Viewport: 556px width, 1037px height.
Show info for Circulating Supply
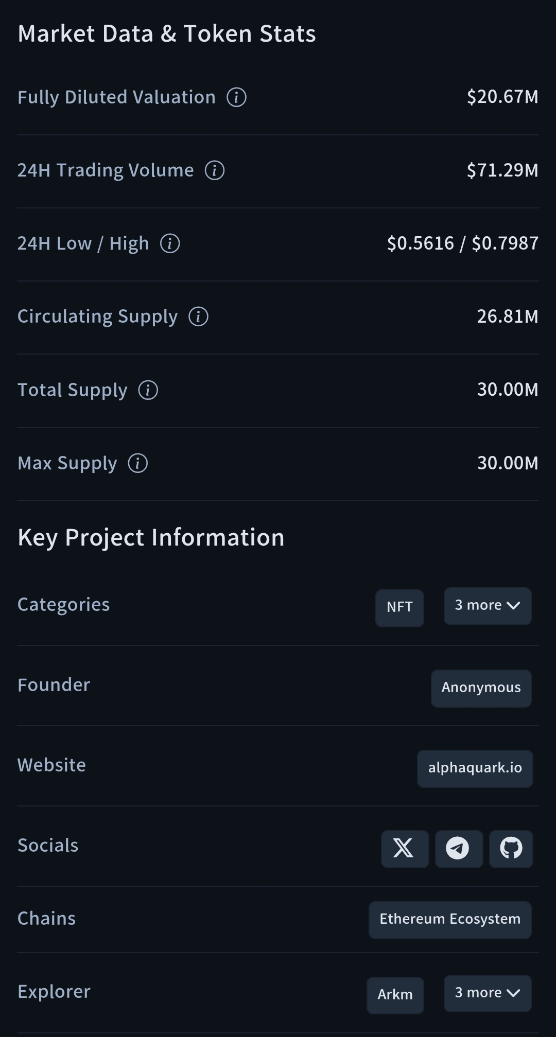pyautogui.click(x=198, y=316)
